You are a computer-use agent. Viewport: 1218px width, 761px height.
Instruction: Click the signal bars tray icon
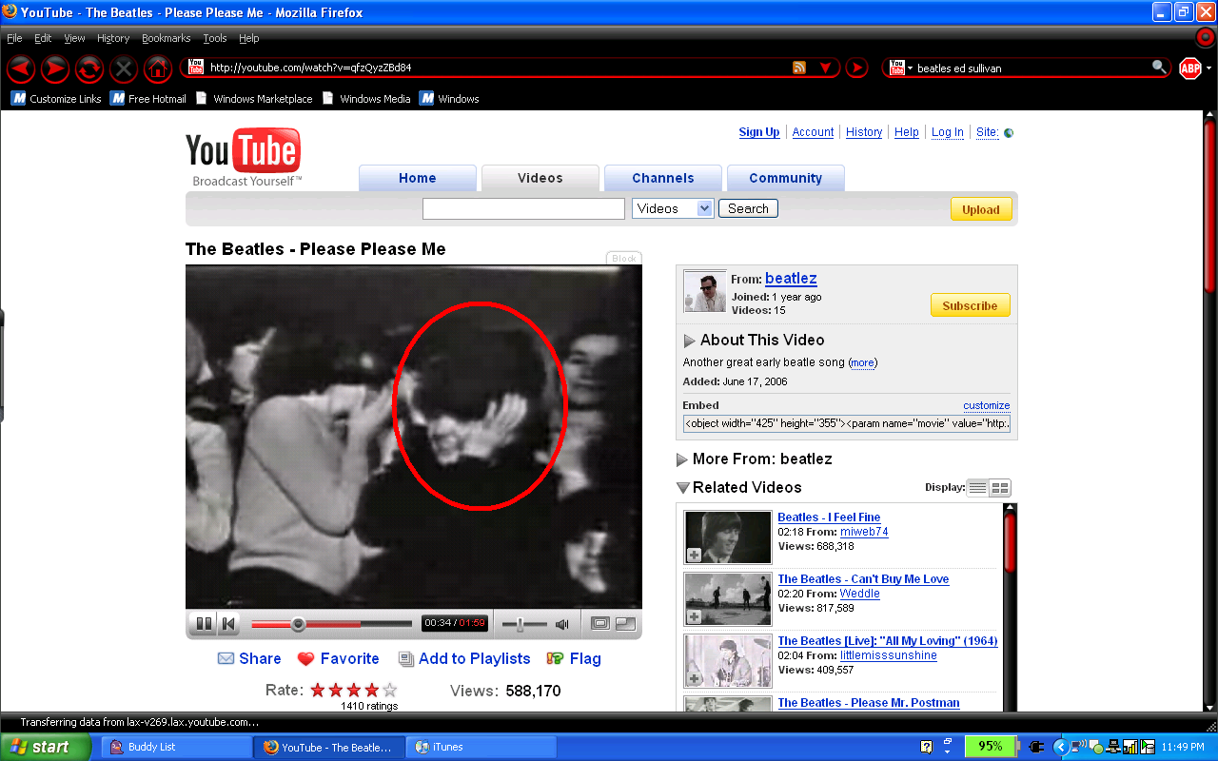[x=1130, y=747]
